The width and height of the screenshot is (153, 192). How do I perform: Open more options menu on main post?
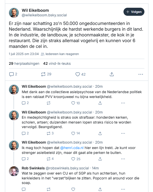[x=141, y=74]
